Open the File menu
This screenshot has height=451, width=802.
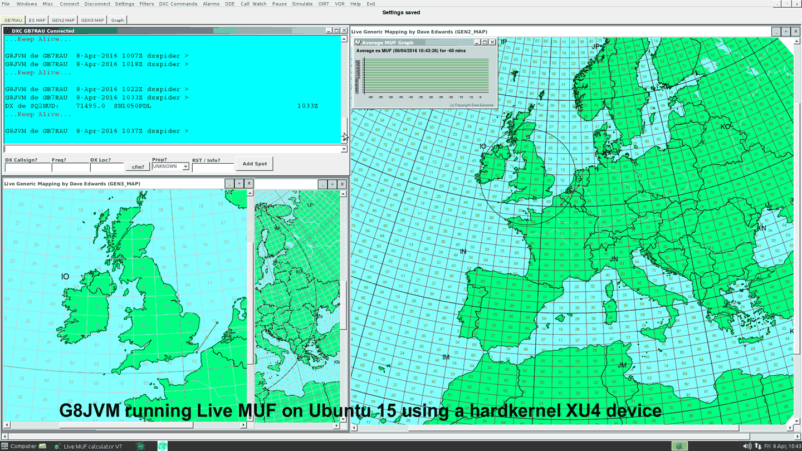6,4
